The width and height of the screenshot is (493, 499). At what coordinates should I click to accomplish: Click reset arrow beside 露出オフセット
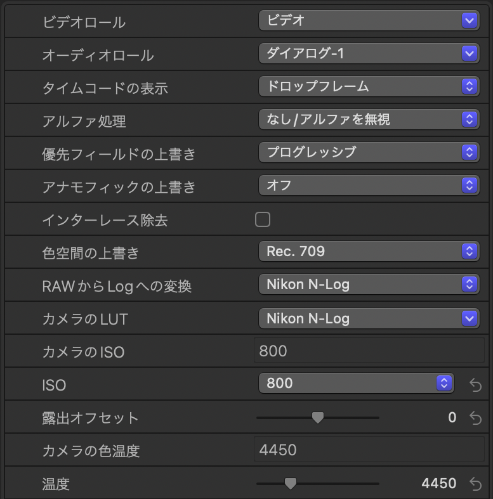click(475, 417)
